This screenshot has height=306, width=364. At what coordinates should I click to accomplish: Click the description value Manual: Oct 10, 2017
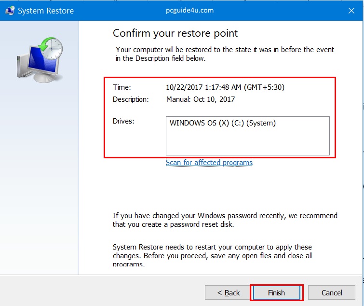coord(200,99)
